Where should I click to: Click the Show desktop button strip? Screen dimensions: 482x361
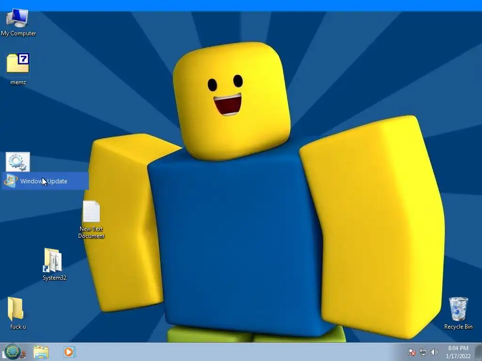coord(479,352)
